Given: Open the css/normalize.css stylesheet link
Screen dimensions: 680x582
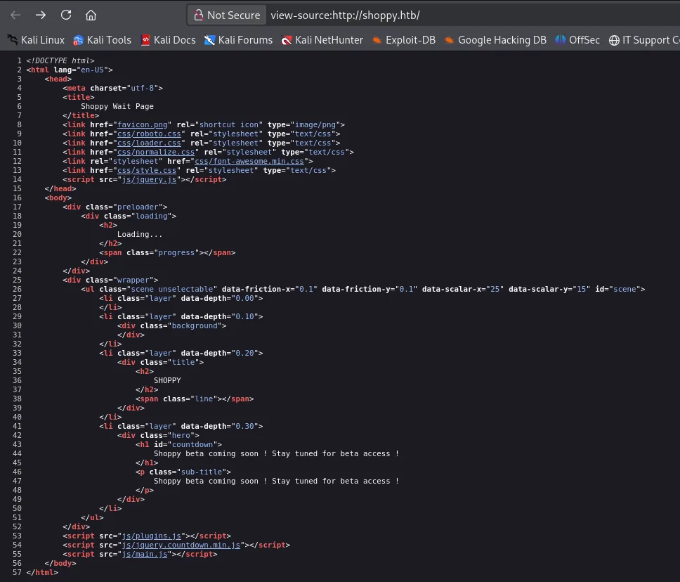Looking at the screenshot, I should click(156, 152).
